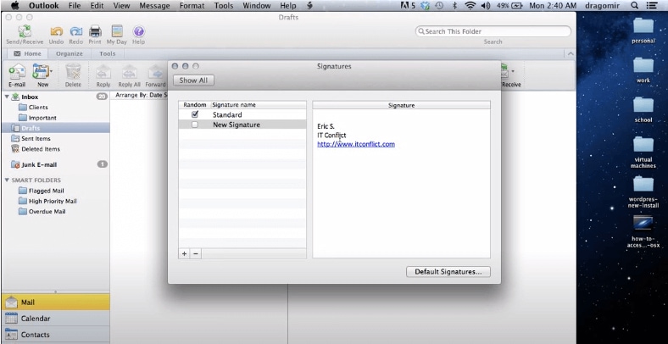Collapse the ribbon with the chevron
The height and width of the screenshot is (344, 668).
tap(570, 53)
